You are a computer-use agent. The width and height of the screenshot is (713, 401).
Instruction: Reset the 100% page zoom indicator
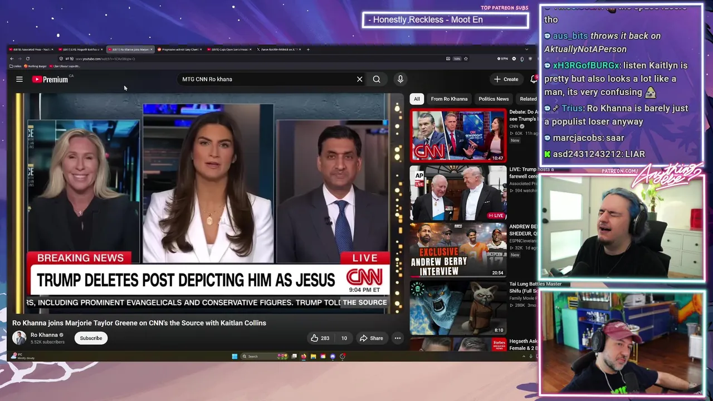coord(457,58)
